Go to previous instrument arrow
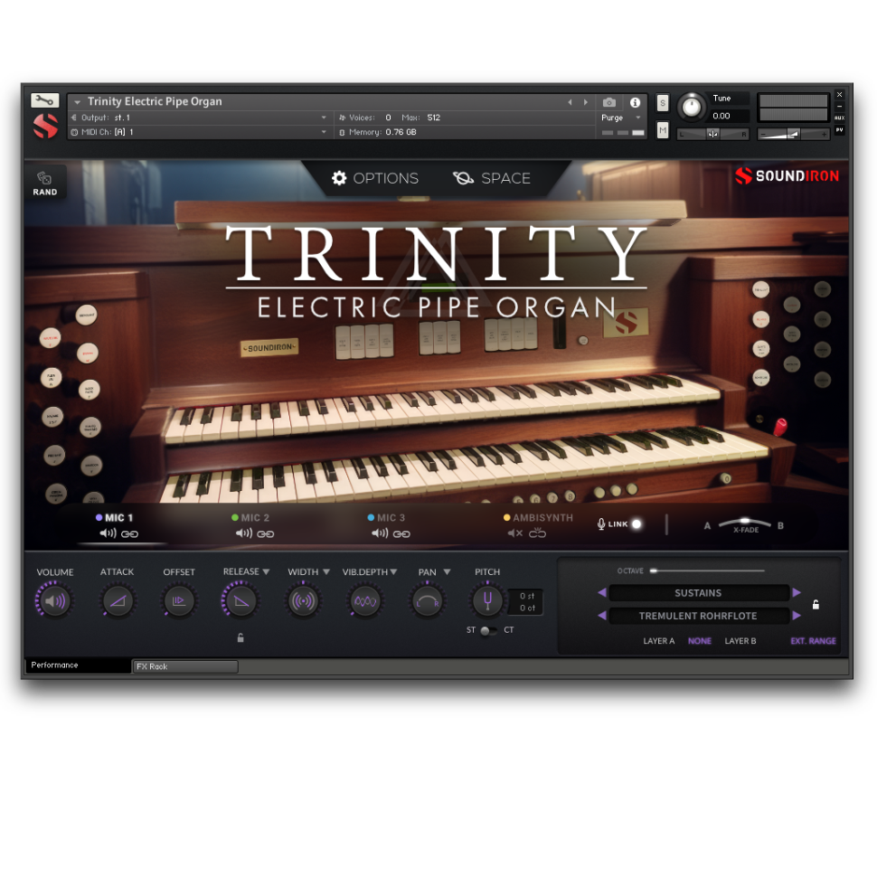This screenshot has width=877, height=877. [x=570, y=102]
